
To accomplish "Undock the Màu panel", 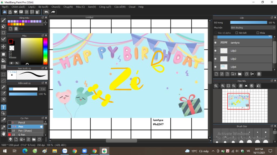I will 42,35.
